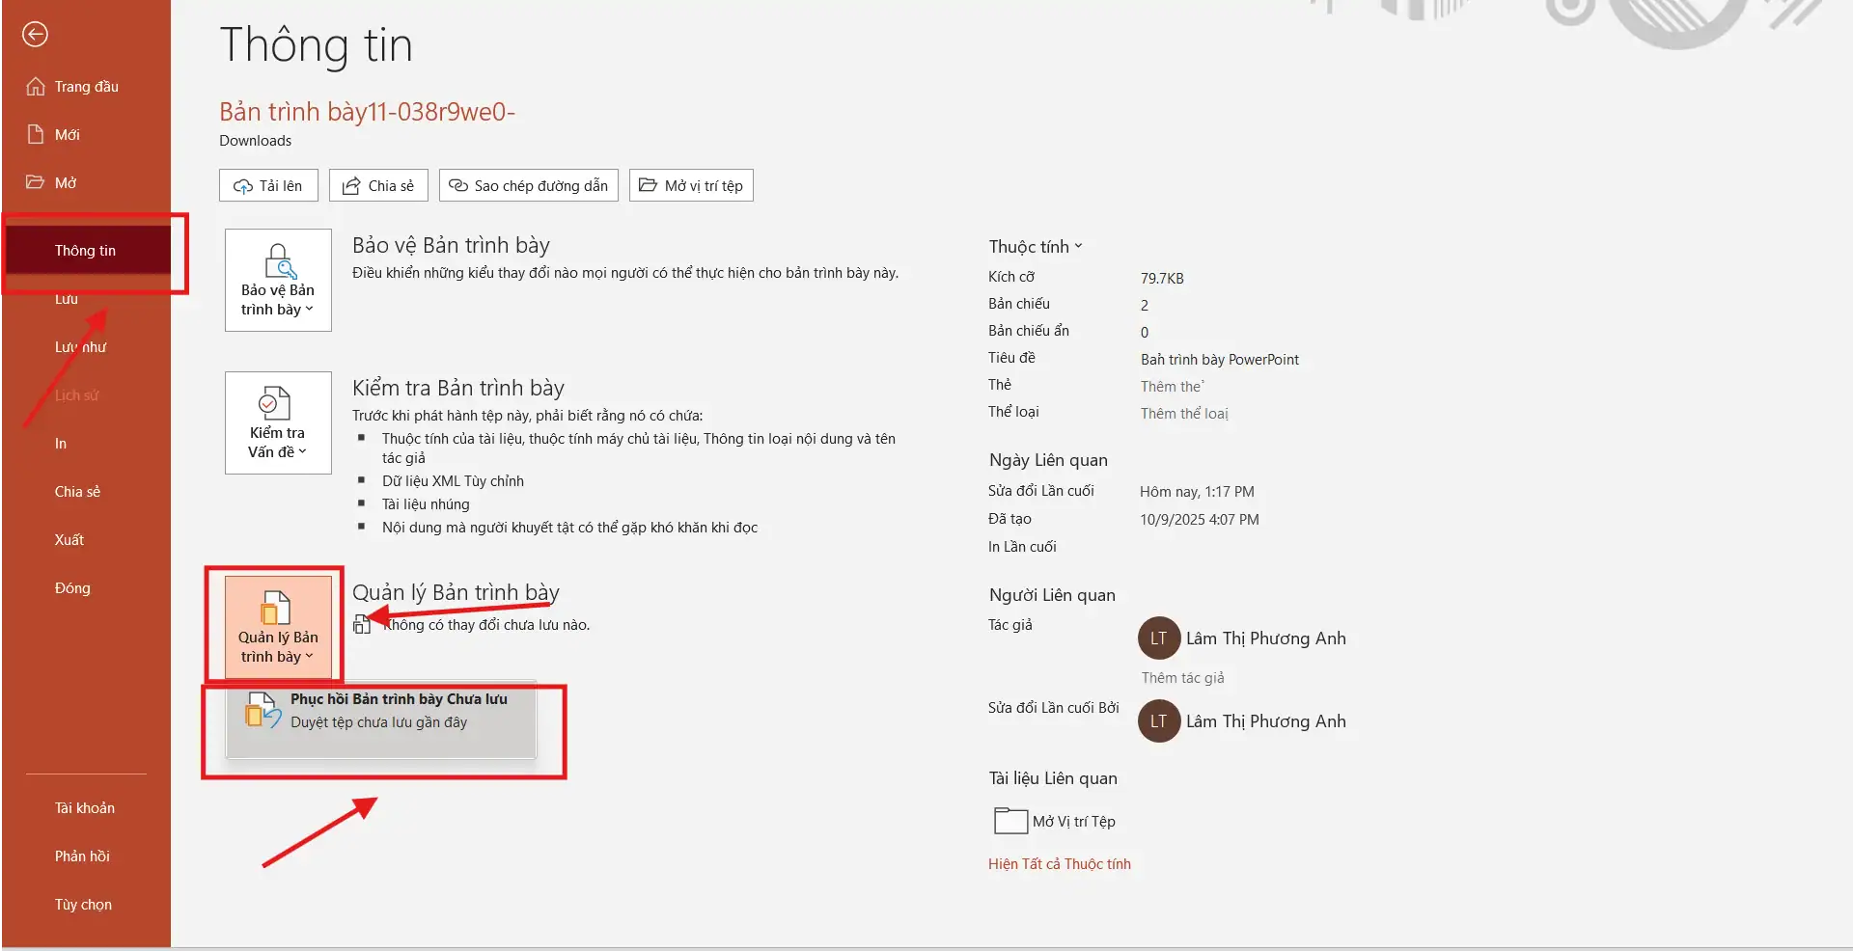
Task: Expand Kiểm tra Vấn đề dropdown
Action: (x=278, y=423)
